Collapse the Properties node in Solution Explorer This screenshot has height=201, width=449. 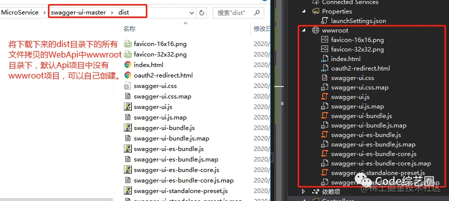[x=304, y=11]
